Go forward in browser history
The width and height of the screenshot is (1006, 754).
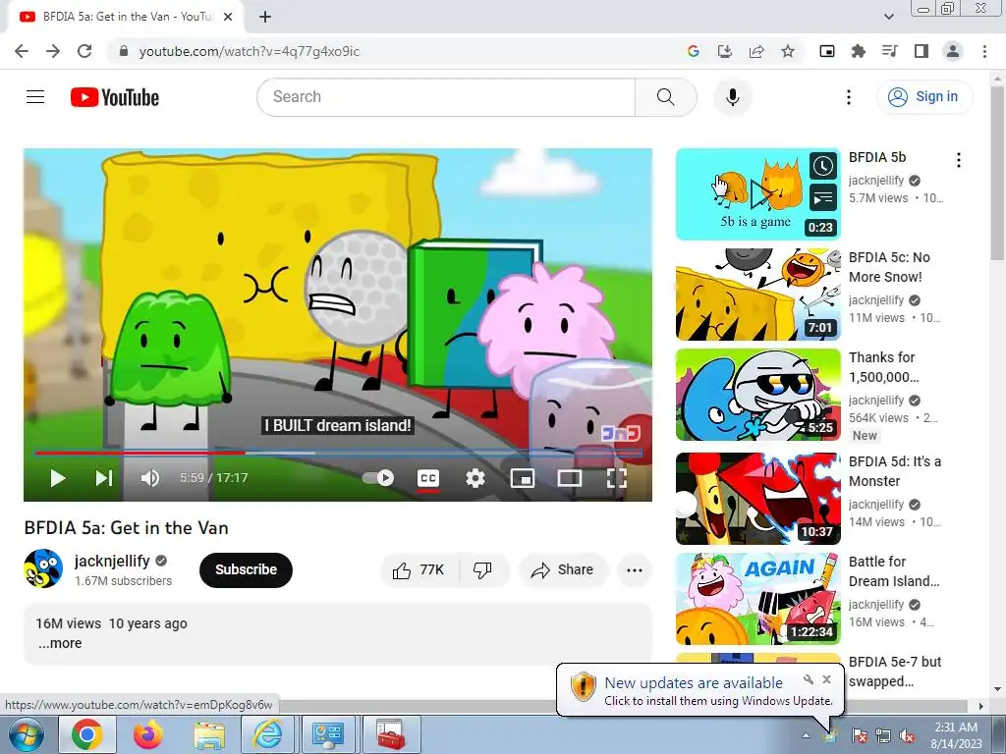53,51
